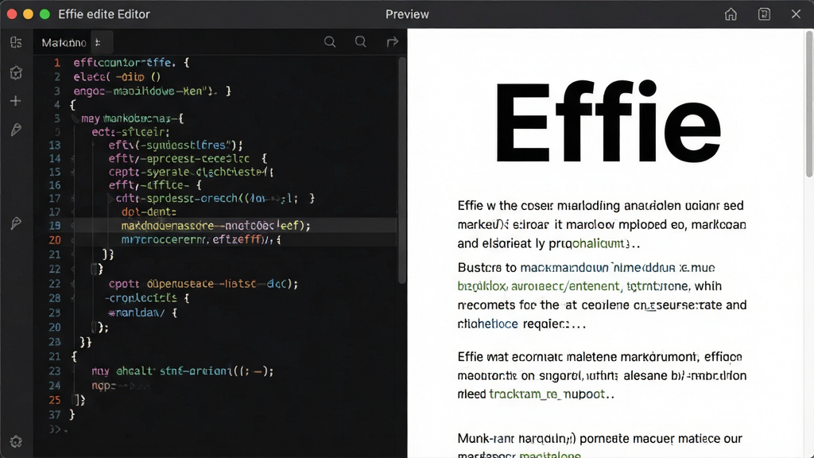This screenshot has width=814, height=458.
Task: Click the Effie edite Editor window title
Action: point(104,14)
